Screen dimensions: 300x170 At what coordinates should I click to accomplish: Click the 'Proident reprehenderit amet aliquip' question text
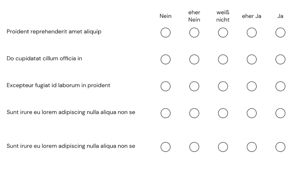[54, 32]
